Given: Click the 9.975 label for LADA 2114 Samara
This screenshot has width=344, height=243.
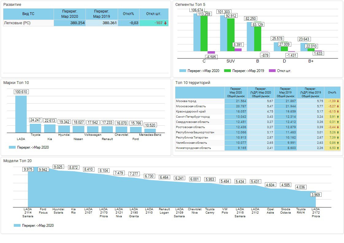Looking at the screenshot, I should pyautogui.click(x=28, y=169).
